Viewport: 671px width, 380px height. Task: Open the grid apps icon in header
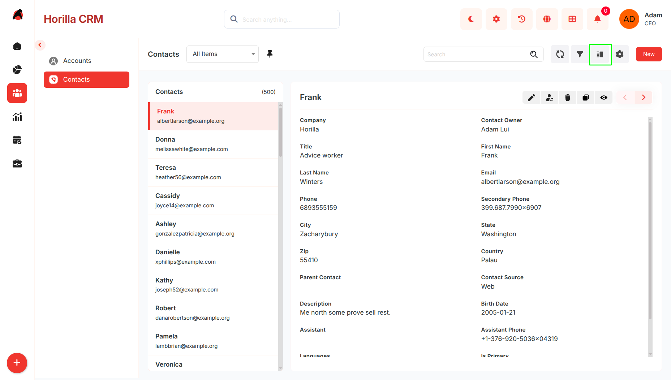click(572, 19)
